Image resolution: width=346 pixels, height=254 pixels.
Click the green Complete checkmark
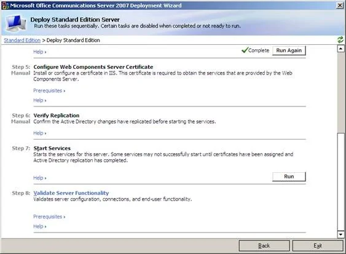coord(245,50)
